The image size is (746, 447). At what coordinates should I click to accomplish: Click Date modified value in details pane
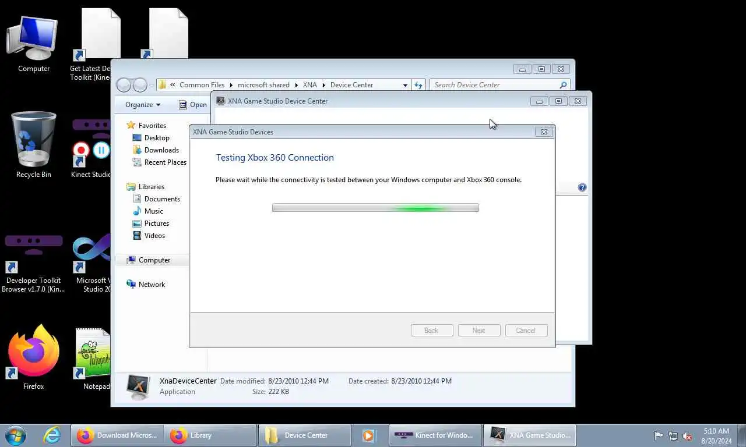point(298,381)
